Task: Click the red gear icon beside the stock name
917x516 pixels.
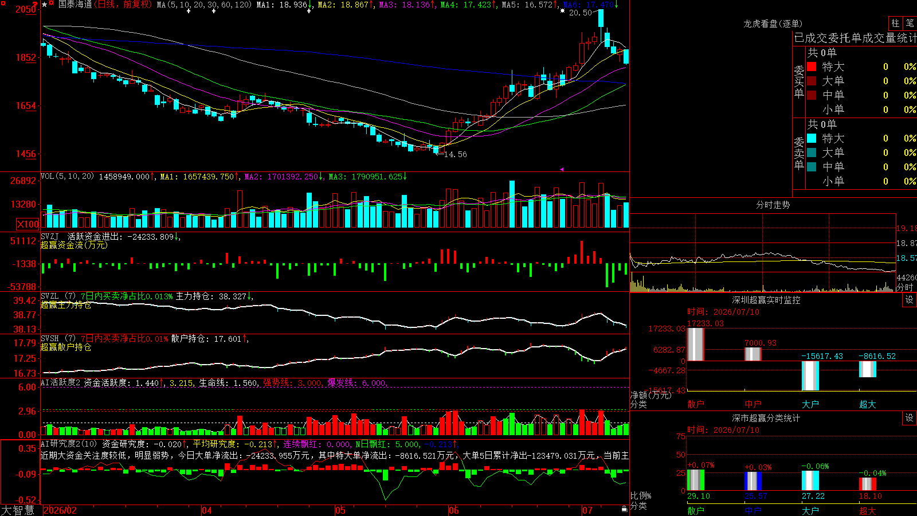Action: [x=52, y=3]
